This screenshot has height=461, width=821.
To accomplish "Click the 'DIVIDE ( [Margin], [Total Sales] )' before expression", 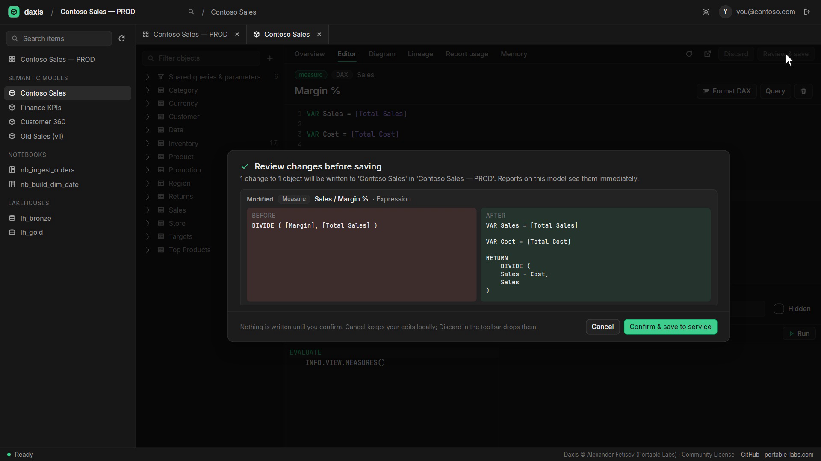I will pyautogui.click(x=315, y=225).
